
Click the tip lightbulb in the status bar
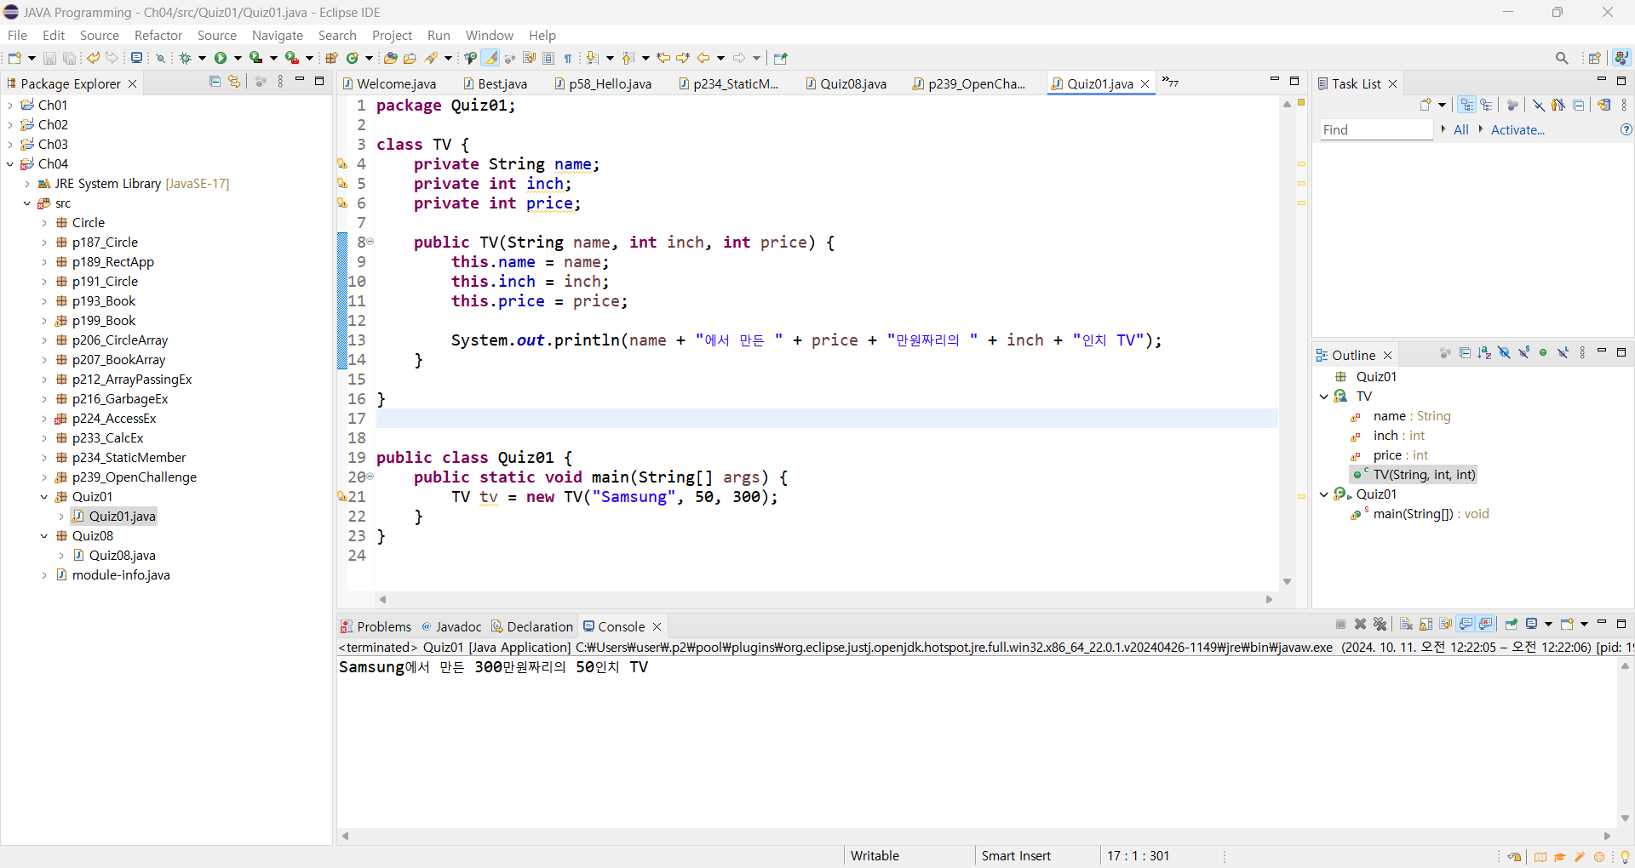pyautogui.click(x=1625, y=857)
